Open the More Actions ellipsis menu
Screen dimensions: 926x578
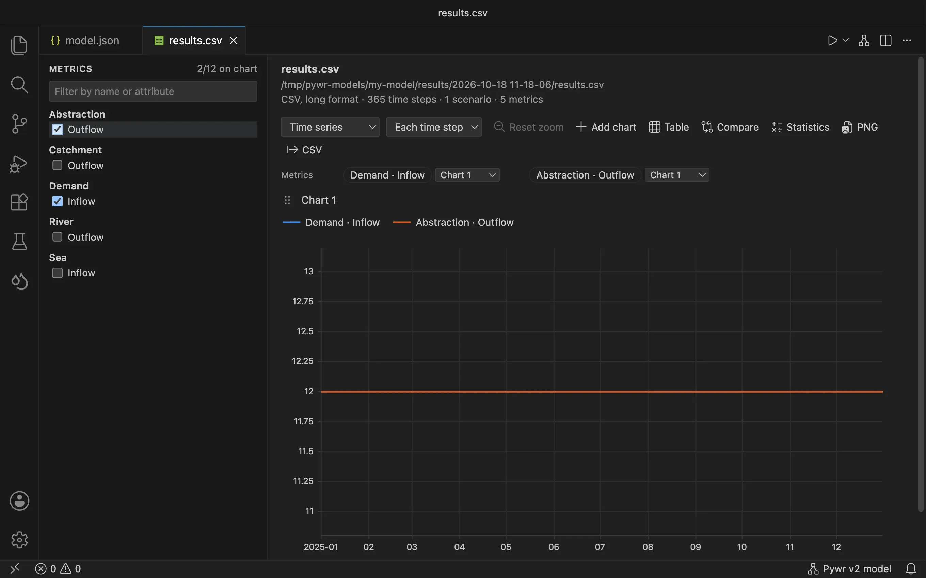907,40
